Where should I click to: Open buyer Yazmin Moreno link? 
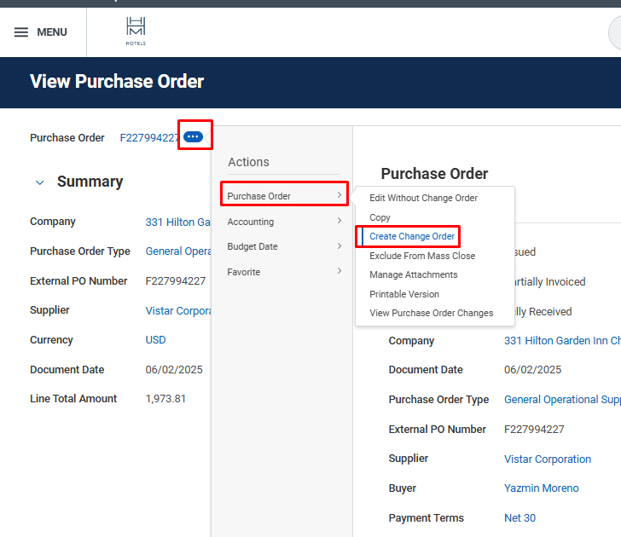541,488
